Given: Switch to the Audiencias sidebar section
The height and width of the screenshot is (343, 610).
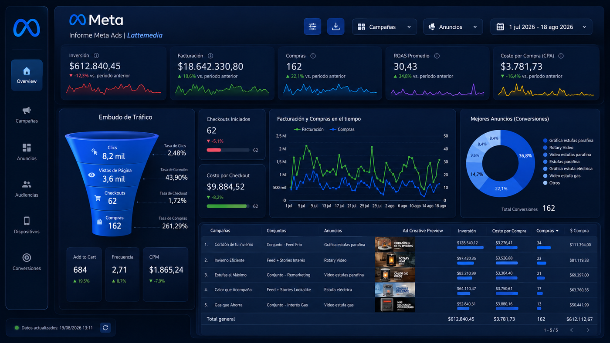Looking at the screenshot, I should [x=27, y=189].
